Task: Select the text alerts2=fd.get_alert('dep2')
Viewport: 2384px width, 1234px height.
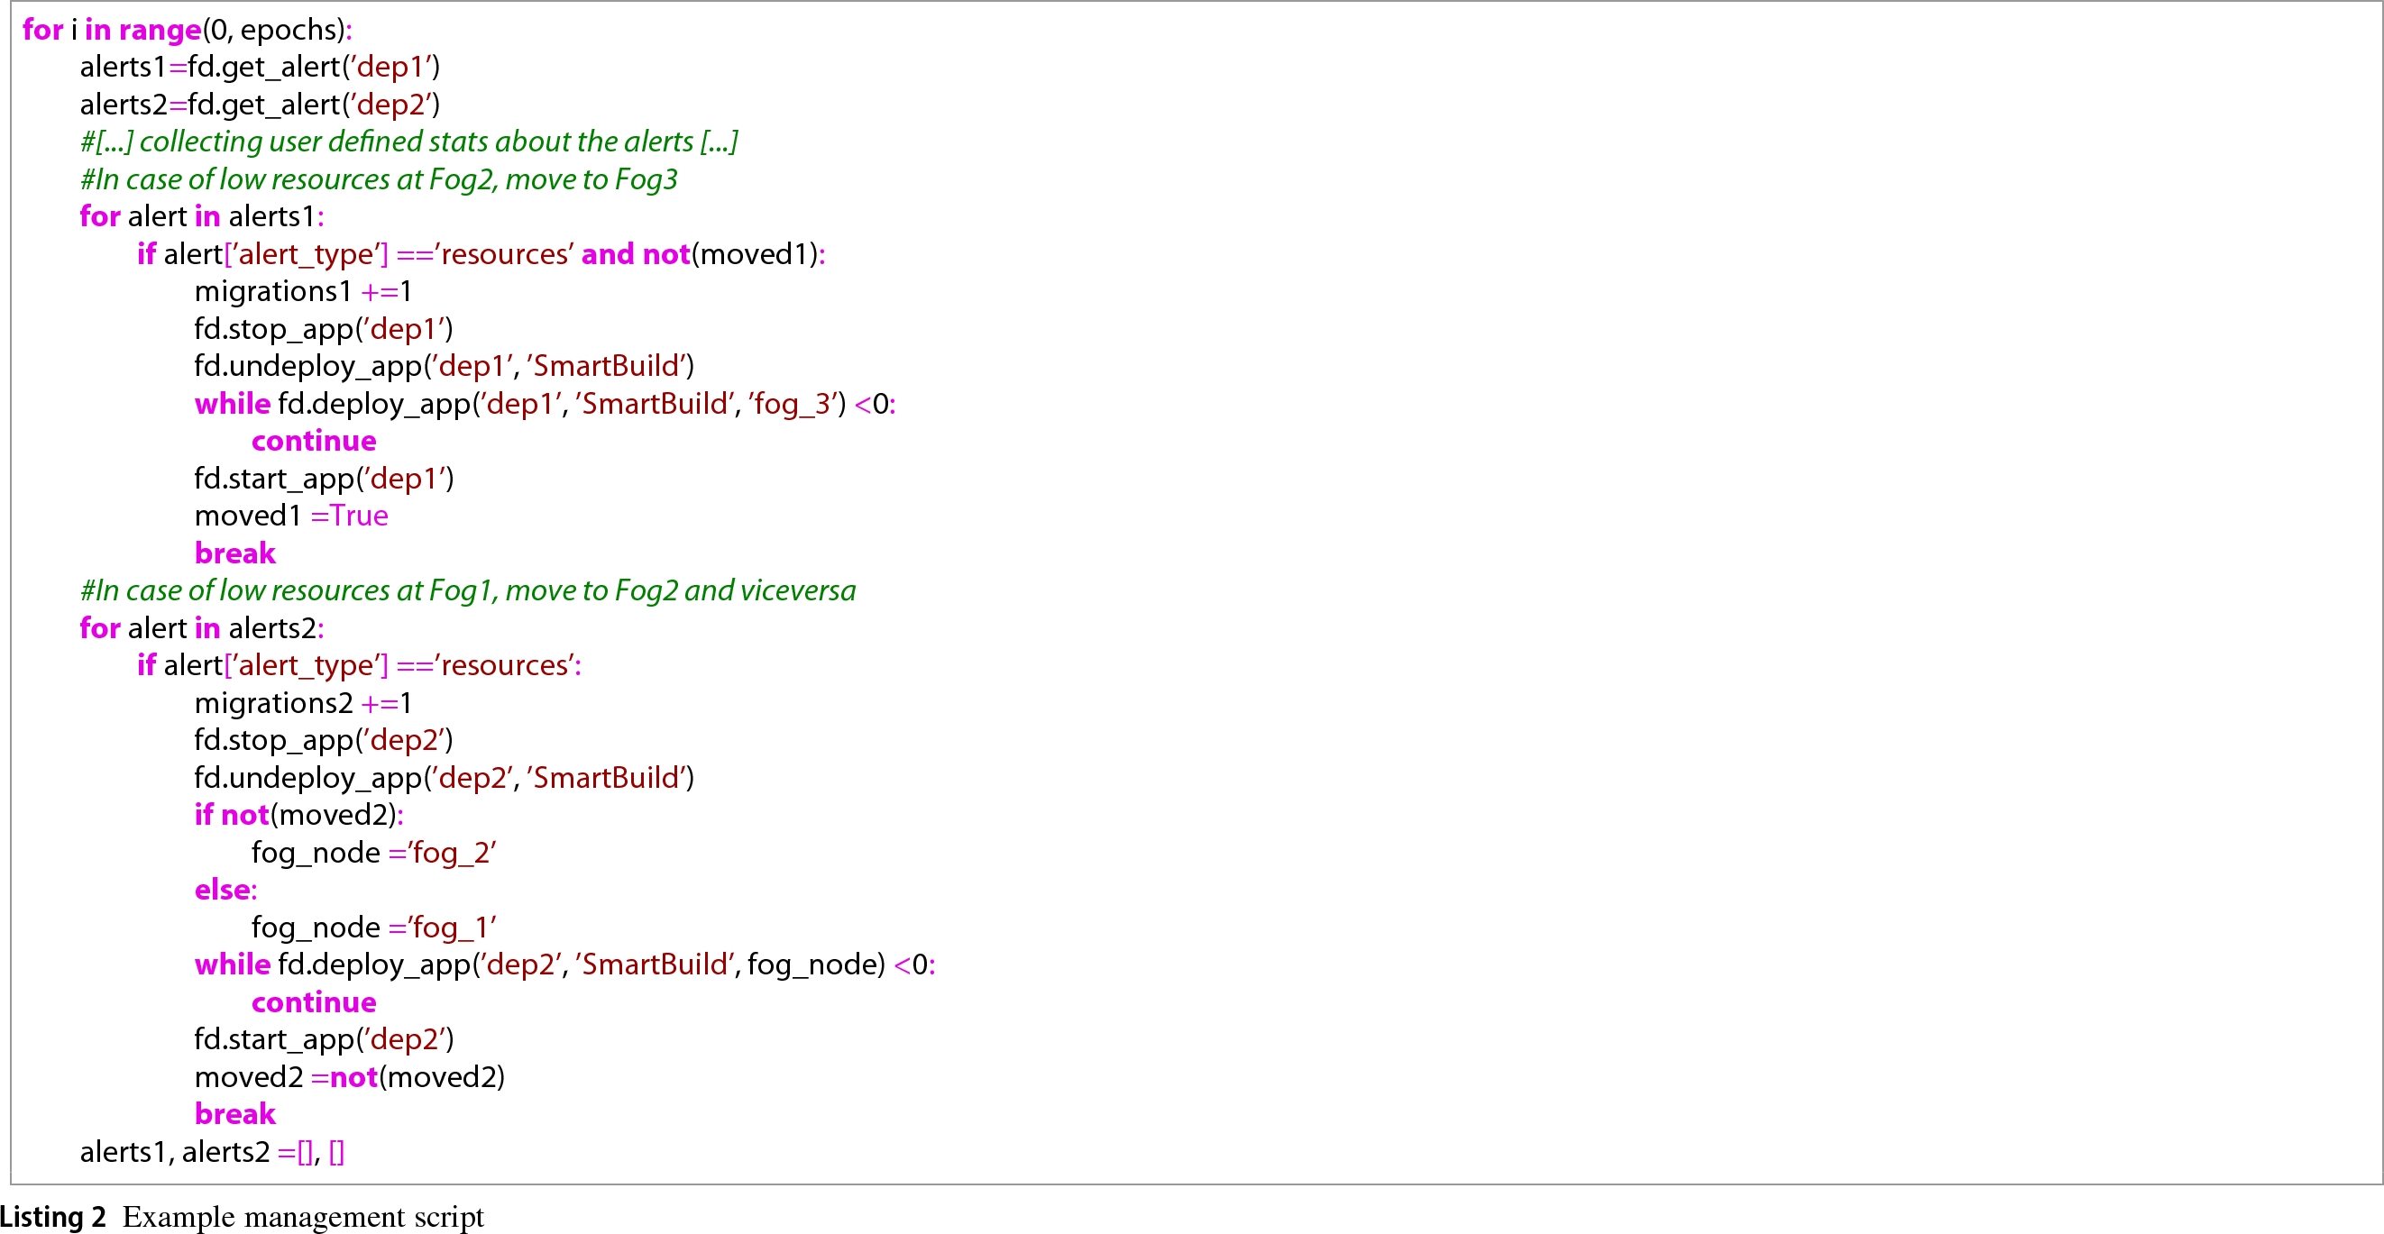Action: click(x=260, y=105)
